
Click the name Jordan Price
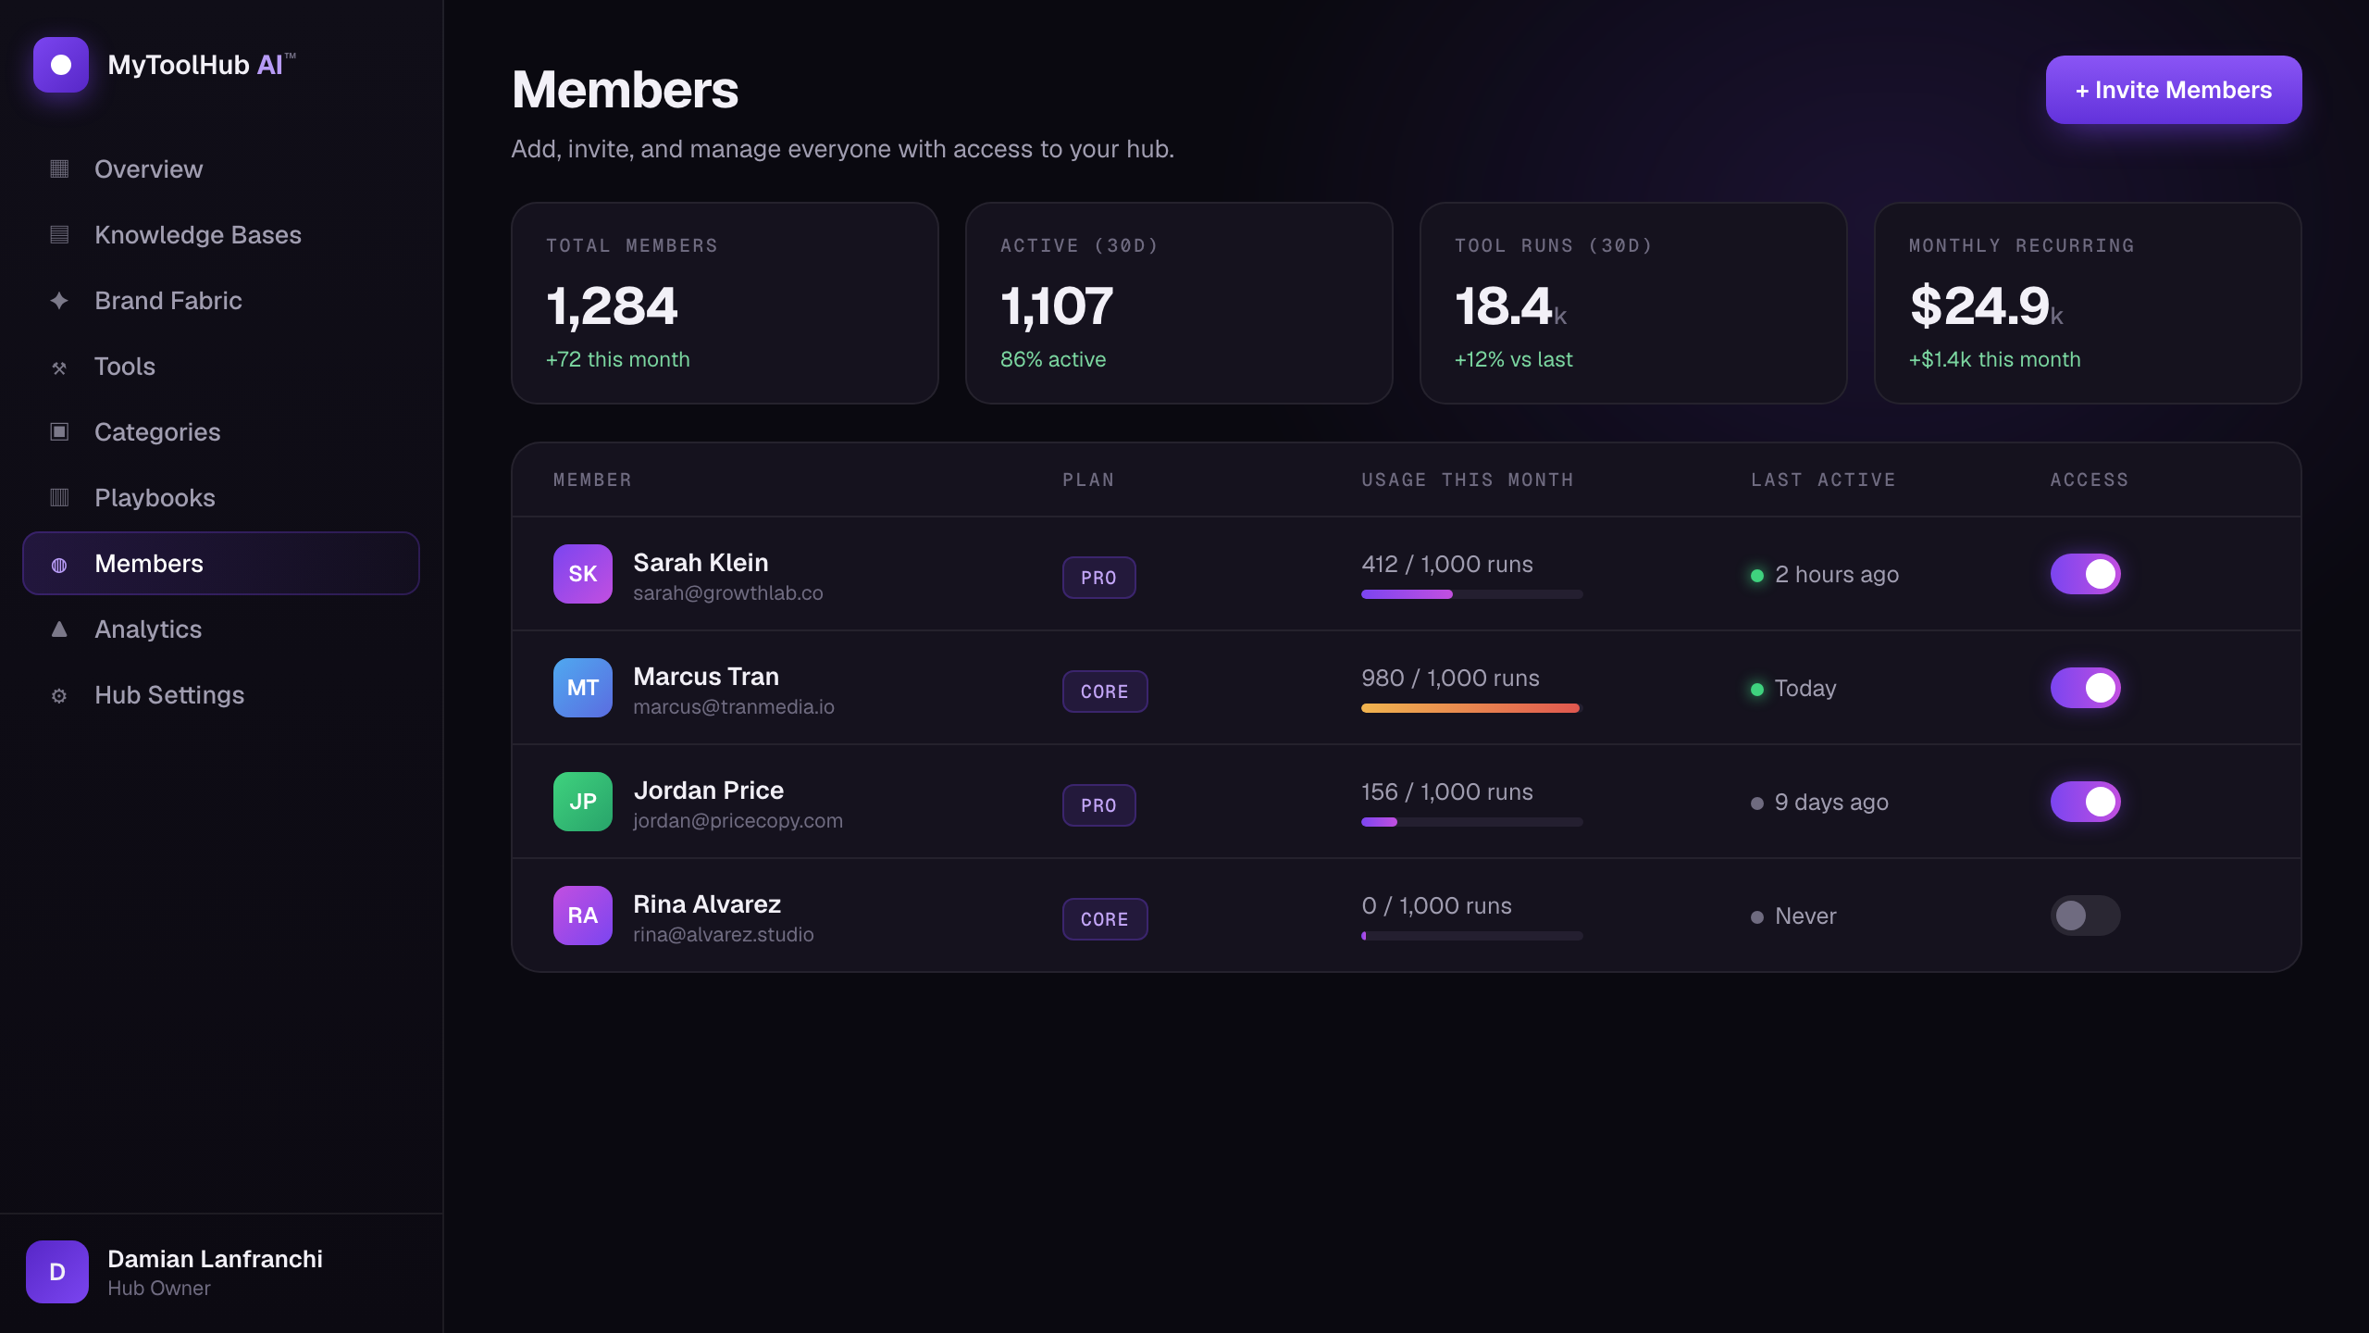[x=709, y=791]
